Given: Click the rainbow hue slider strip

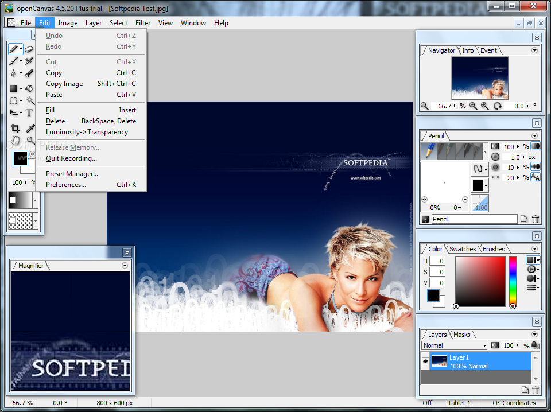Looking at the screenshot, I should (x=513, y=281).
